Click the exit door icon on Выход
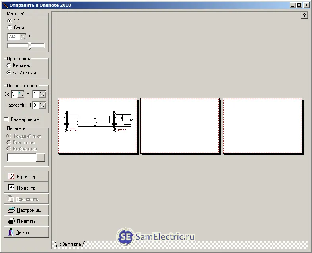Image resolution: width=312 pixels, height=253 pixels. [11, 232]
